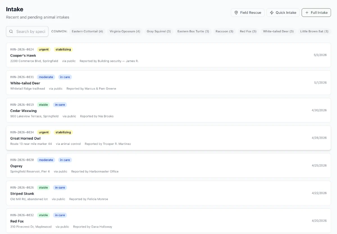Open the Great Horned Owl intake
The image size is (337, 234).
(168, 138)
